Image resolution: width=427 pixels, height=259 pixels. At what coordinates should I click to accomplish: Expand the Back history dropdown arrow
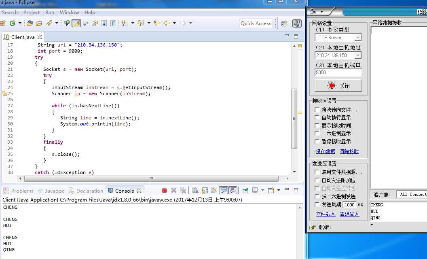point(174,23)
